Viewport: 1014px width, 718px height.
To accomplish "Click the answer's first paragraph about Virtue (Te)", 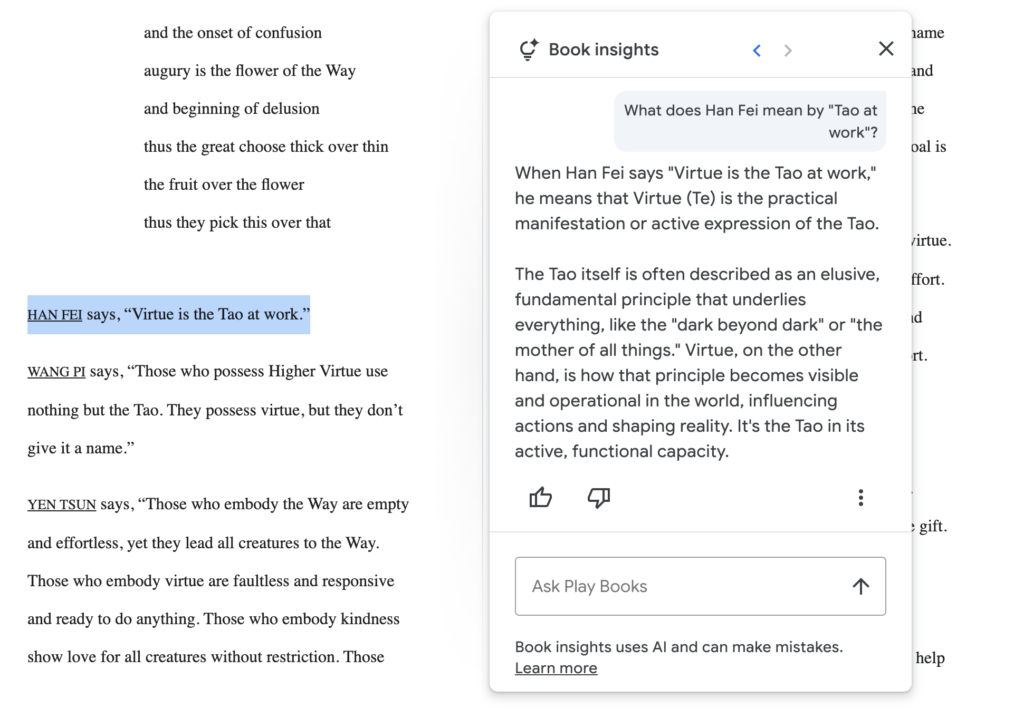I will [x=697, y=198].
